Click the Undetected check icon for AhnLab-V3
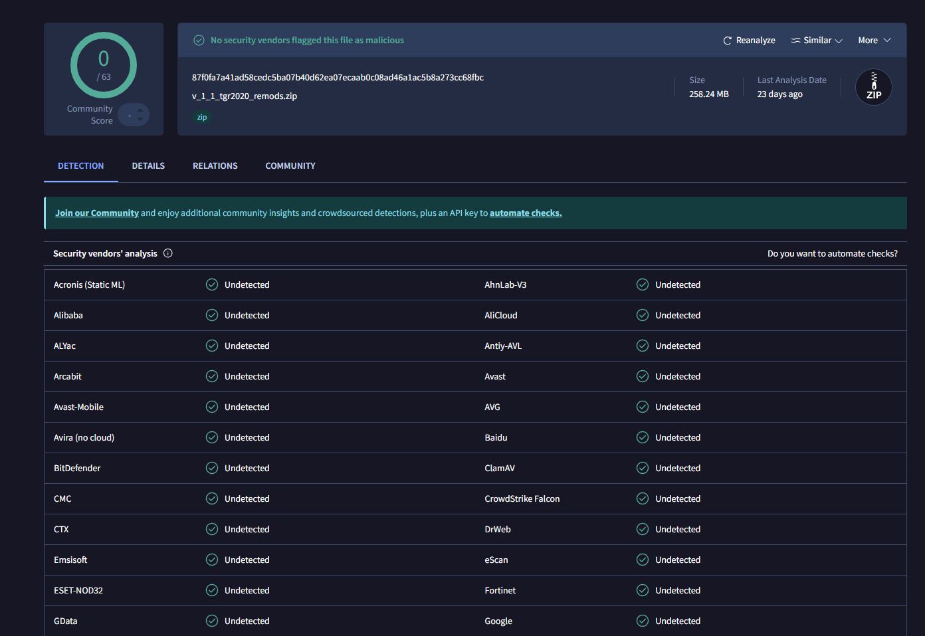The height and width of the screenshot is (636, 925). point(643,284)
